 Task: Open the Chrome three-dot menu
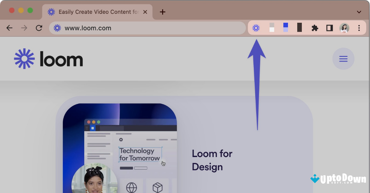pyautogui.click(x=359, y=28)
